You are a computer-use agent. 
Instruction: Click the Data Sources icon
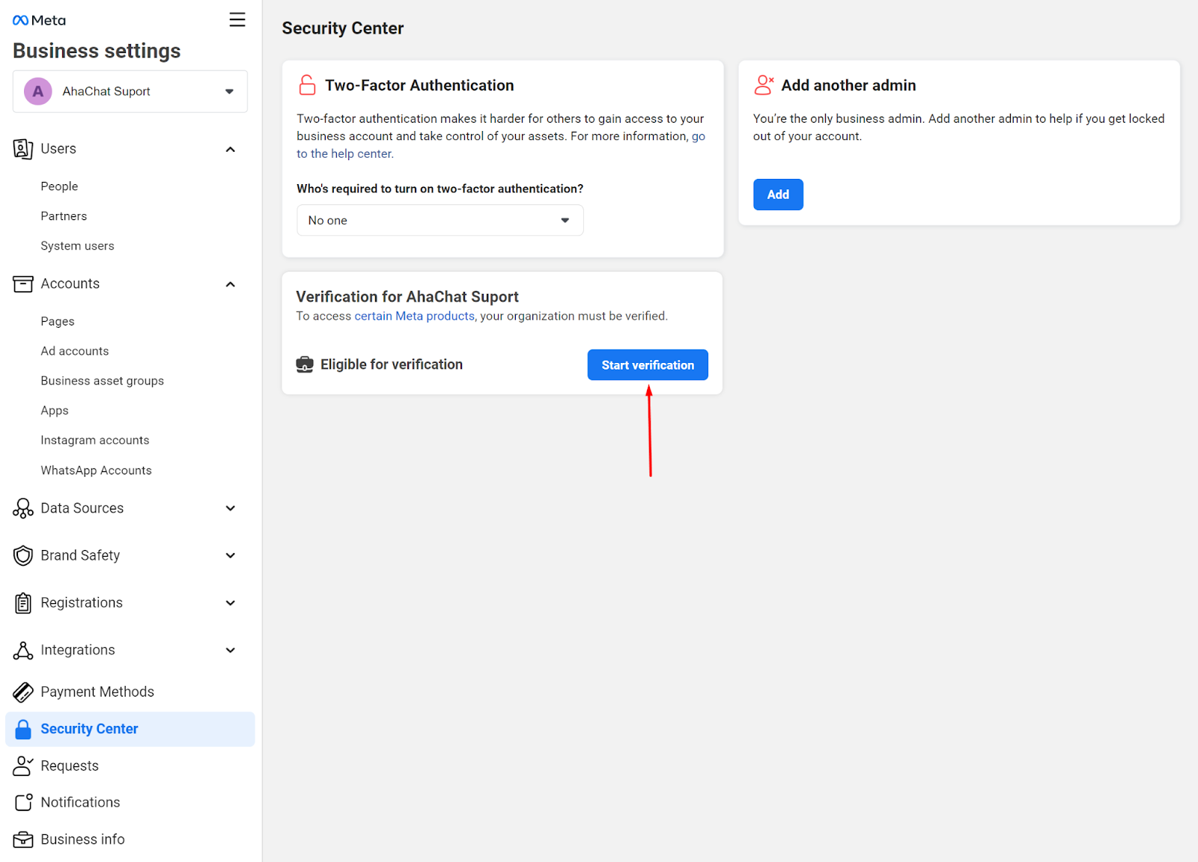point(23,509)
